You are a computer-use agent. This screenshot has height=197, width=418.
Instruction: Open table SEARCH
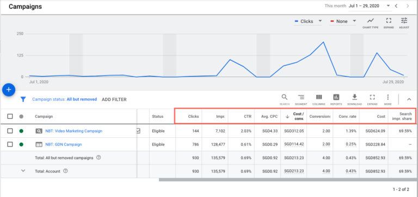point(285,100)
